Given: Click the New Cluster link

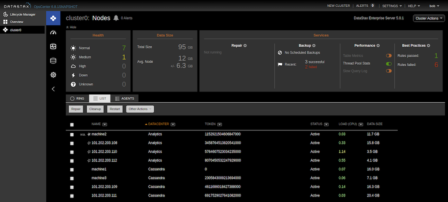Looking at the screenshot, I should 338,6.
